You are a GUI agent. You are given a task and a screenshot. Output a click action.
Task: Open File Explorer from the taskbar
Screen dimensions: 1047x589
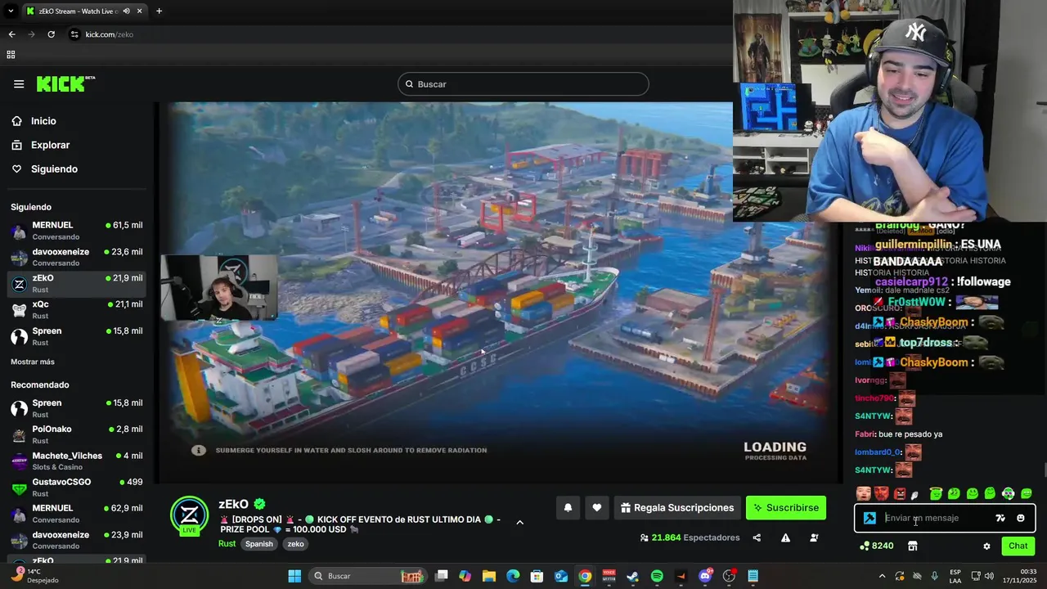[489, 576]
